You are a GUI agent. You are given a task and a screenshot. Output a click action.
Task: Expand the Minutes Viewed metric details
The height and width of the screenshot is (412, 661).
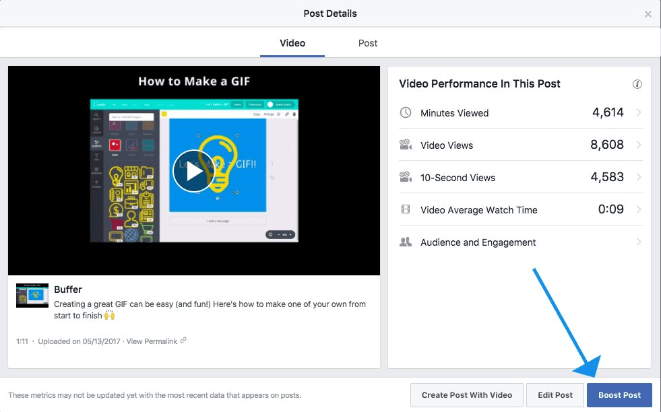click(639, 112)
